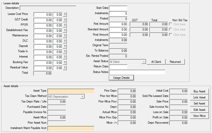Click the Status Notes field
Image resolution: width=212 pixels, height=133 pixels.
point(137,72)
